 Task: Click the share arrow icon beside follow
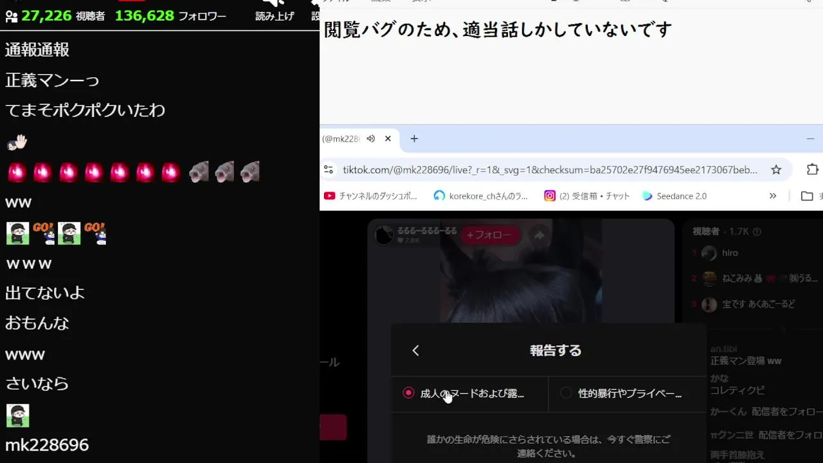[x=539, y=235]
